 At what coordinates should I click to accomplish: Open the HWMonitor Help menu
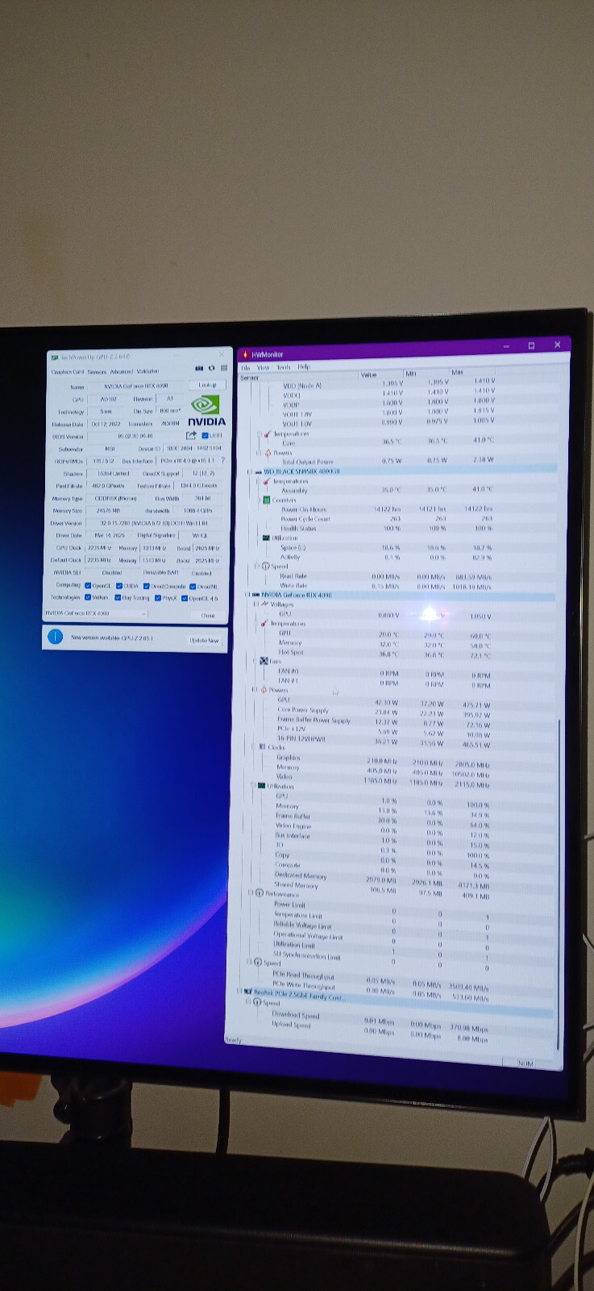(x=304, y=367)
